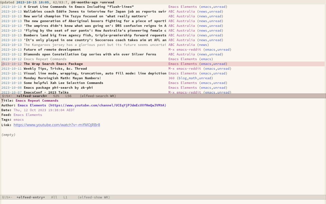Click the Feed value 'Emacs Elements' in entry pane
Screen dimensions: 326x204
coord(28,115)
